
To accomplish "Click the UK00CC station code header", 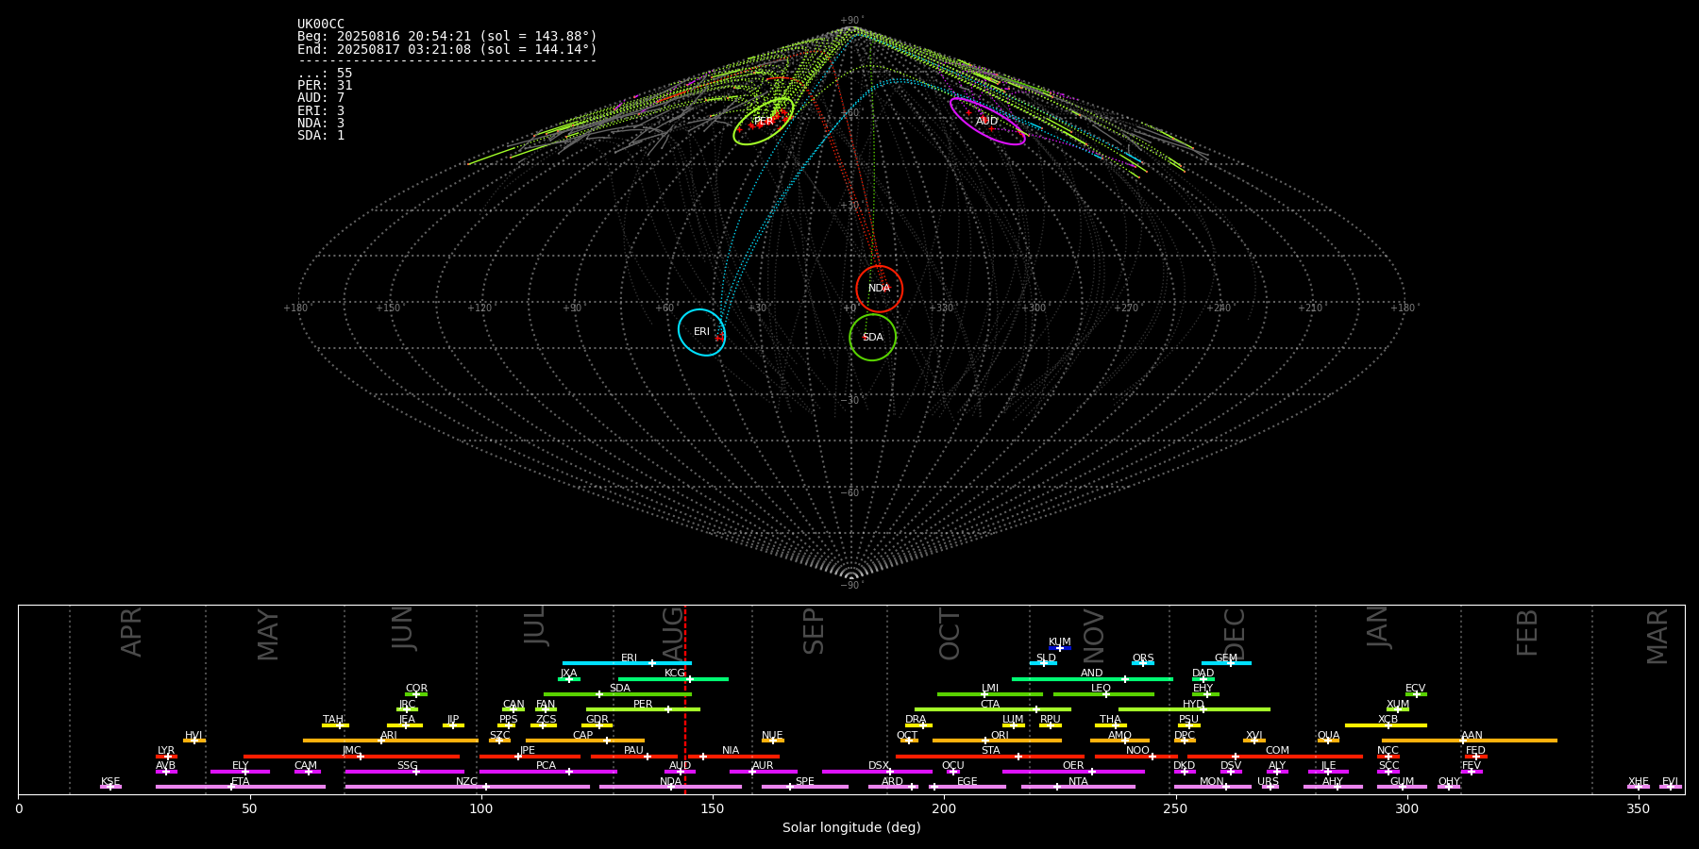I will click(x=321, y=25).
